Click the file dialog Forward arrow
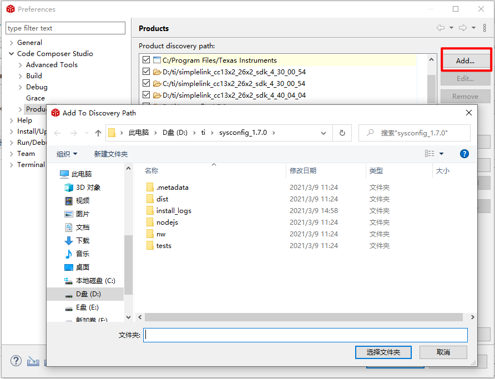495x379 pixels. tap(74, 133)
